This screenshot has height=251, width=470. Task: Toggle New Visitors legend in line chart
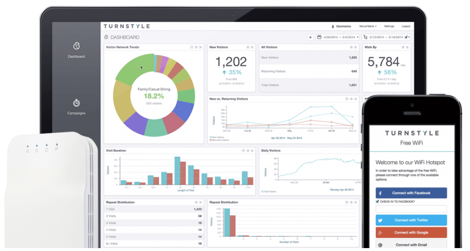point(218,137)
